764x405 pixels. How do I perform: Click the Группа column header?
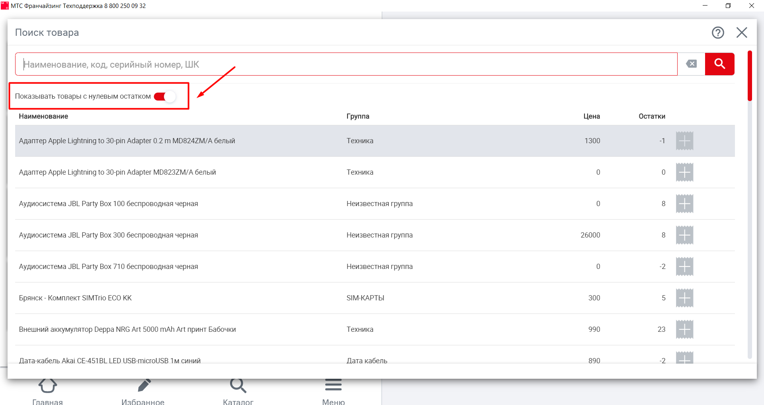coord(358,116)
